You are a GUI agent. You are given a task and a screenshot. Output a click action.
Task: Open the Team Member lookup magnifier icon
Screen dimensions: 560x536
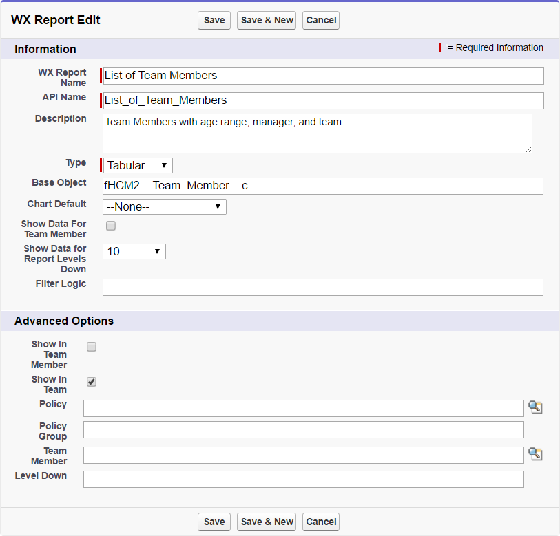point(535,454)
